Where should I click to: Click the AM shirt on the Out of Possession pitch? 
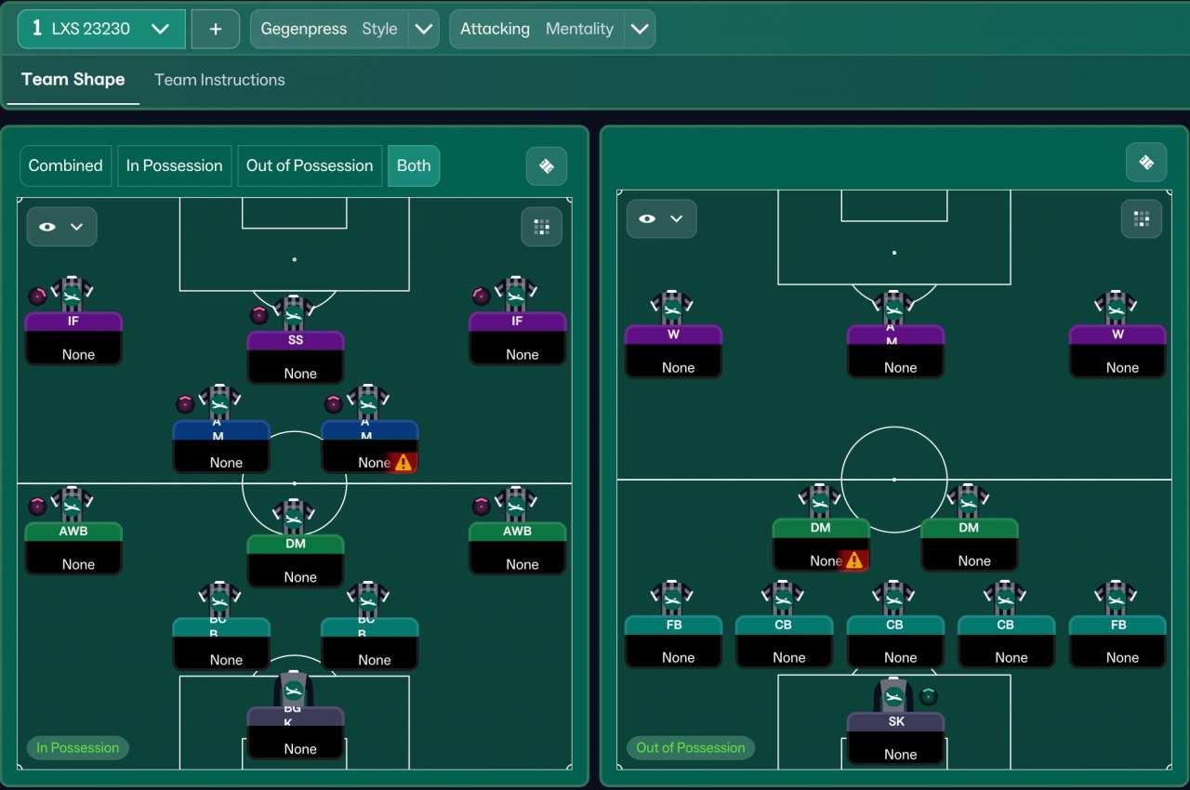coord(893,308)
